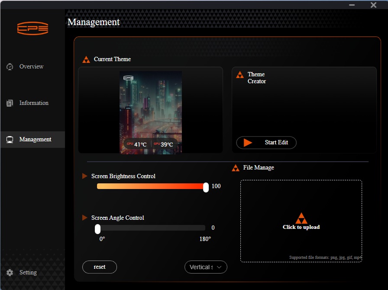
Task: Click the File Manage triangle icon
Action: (x=236, y=168)
